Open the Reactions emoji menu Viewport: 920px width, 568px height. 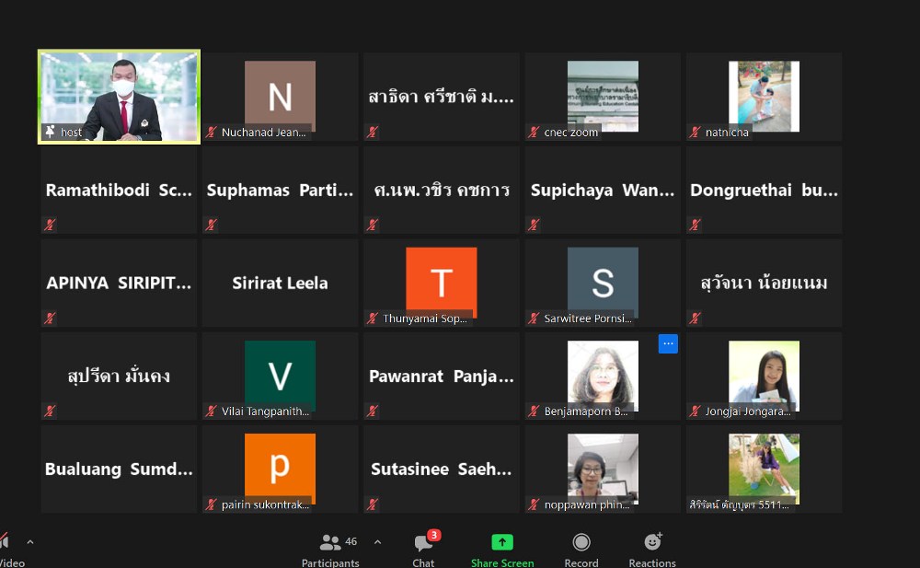coord(652,542)
